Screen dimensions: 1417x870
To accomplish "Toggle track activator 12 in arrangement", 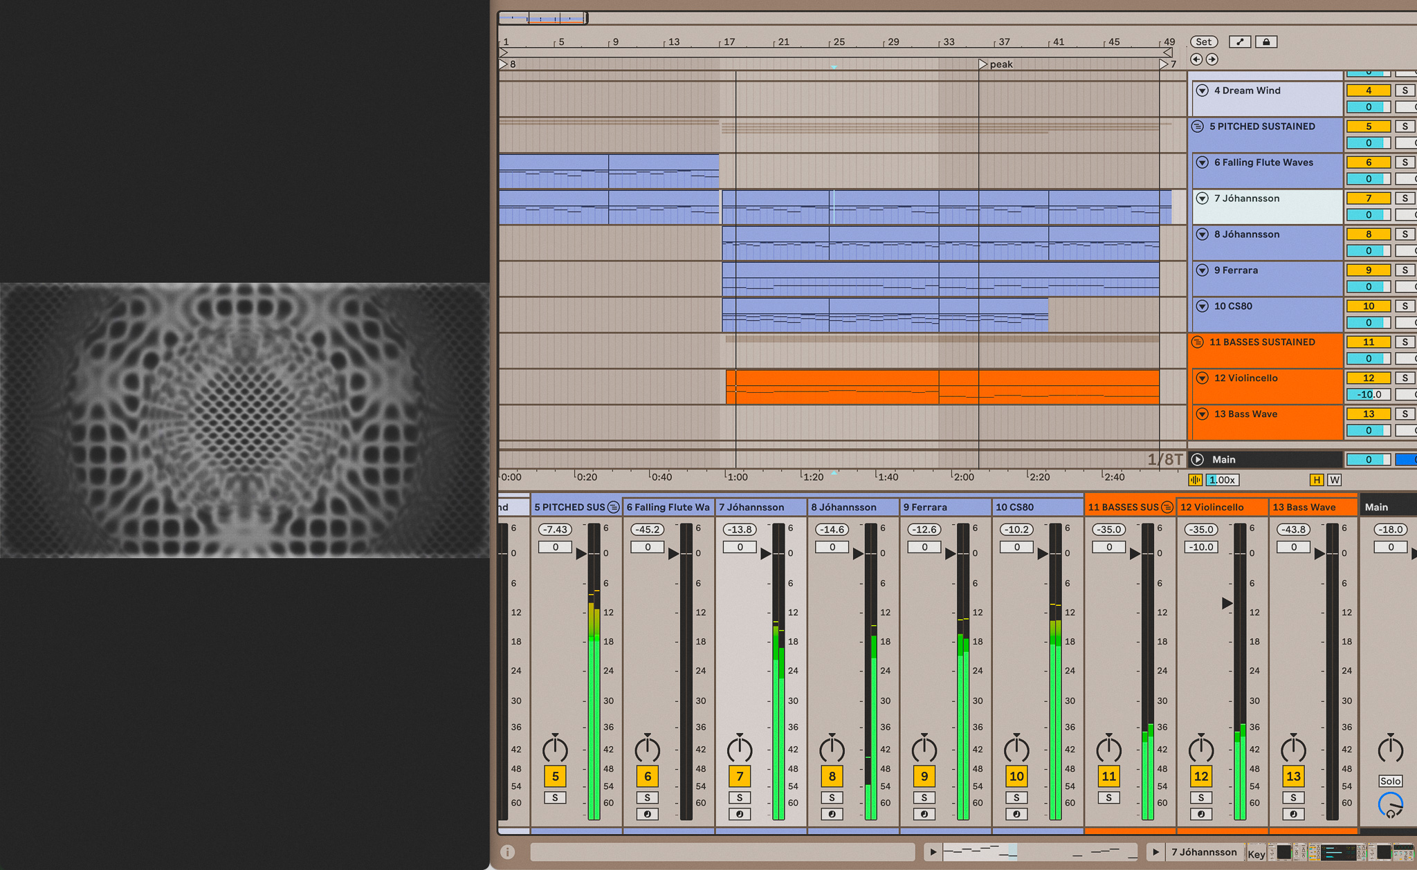I will coord(1369,378).
